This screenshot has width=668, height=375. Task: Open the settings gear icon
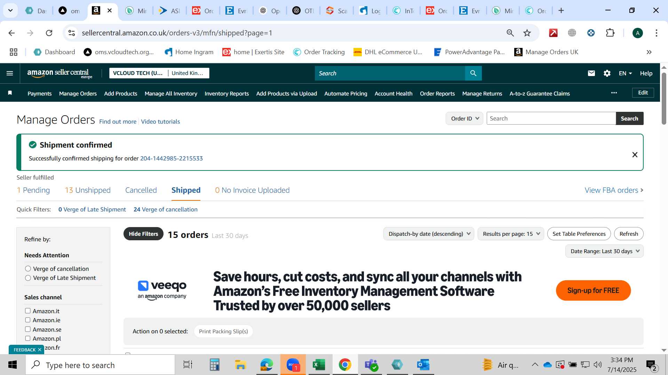point(607,73)
